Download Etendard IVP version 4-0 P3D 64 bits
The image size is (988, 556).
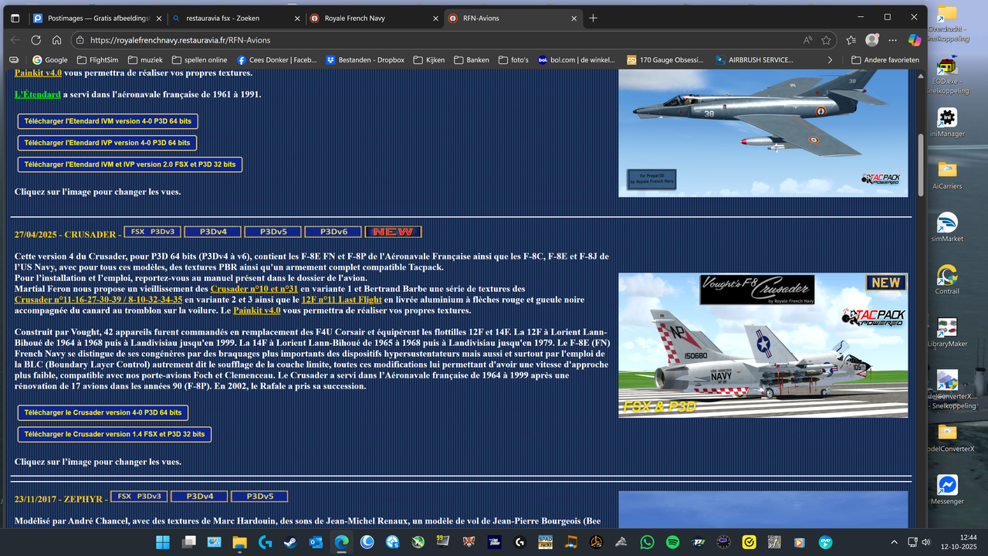pyautogui.click(x=107, y=143)
